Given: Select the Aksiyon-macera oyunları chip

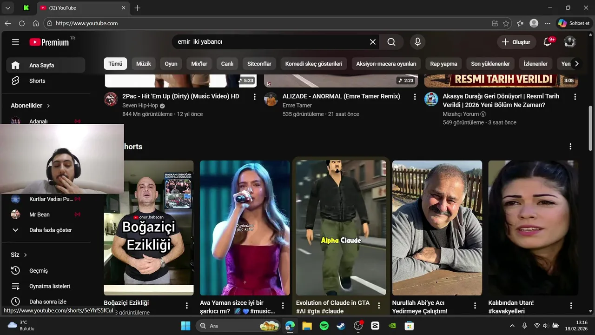Looking at the screenshot, I should (386, 64).
